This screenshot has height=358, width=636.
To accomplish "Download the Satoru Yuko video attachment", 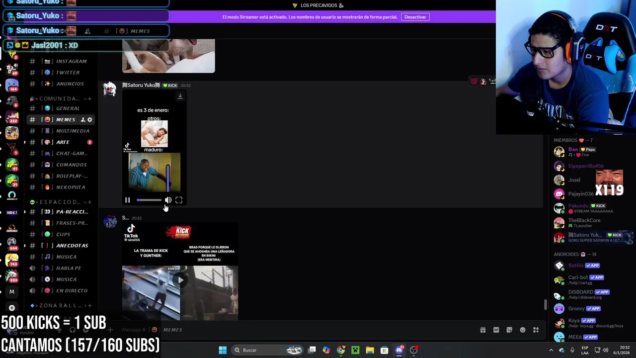I will 180,96.
